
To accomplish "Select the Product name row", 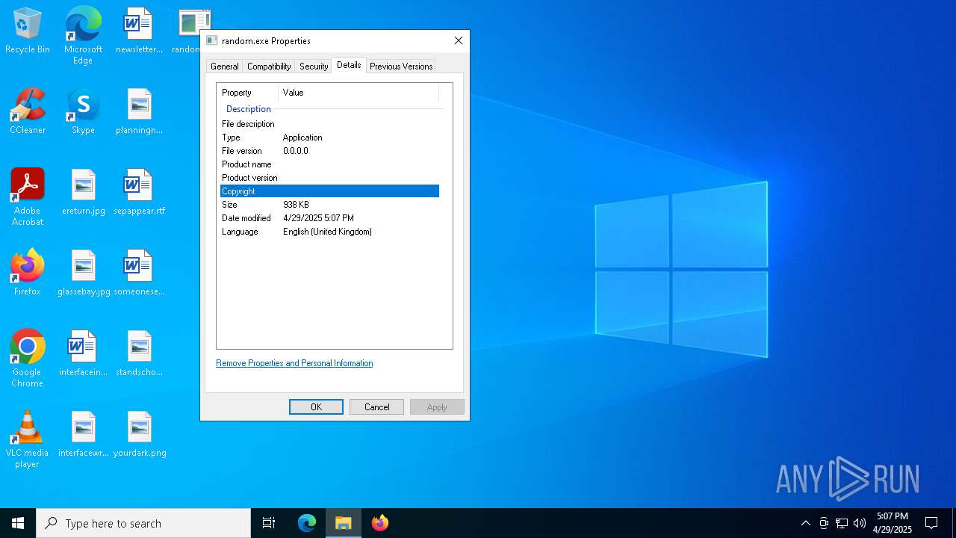I will click(329, 164).
